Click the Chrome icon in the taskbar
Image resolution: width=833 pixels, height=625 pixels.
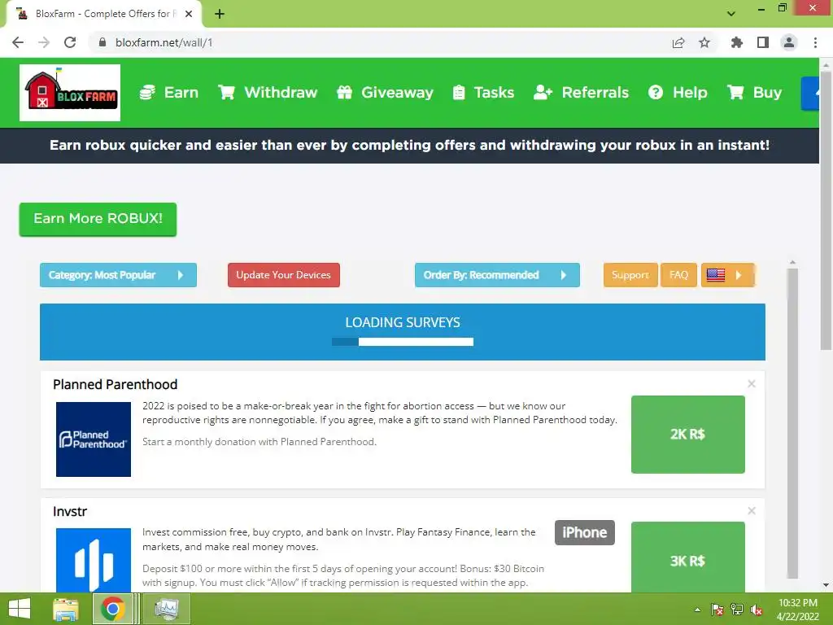(x=112, y=609)
